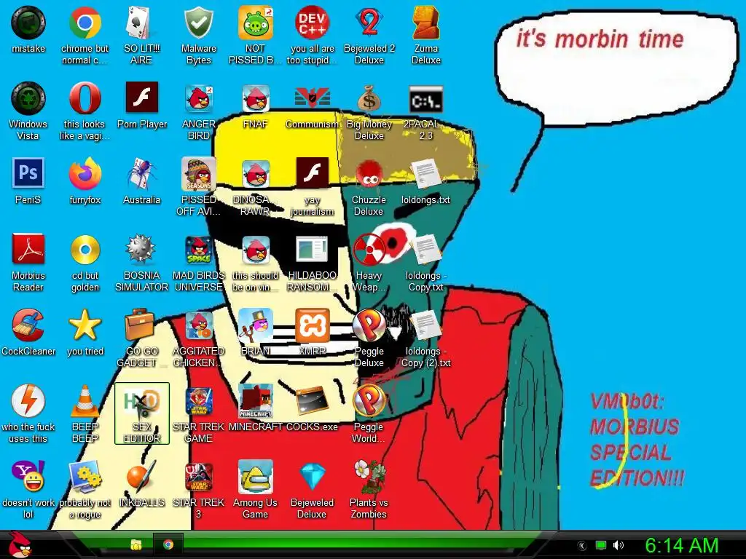Open 'NOT PISSED B...' green pig icon

pos(256,23)
